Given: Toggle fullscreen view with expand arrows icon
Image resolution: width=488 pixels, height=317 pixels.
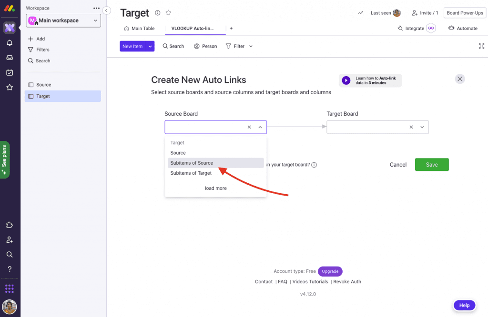Looking at the screenshot, I should tap(481, 46).
